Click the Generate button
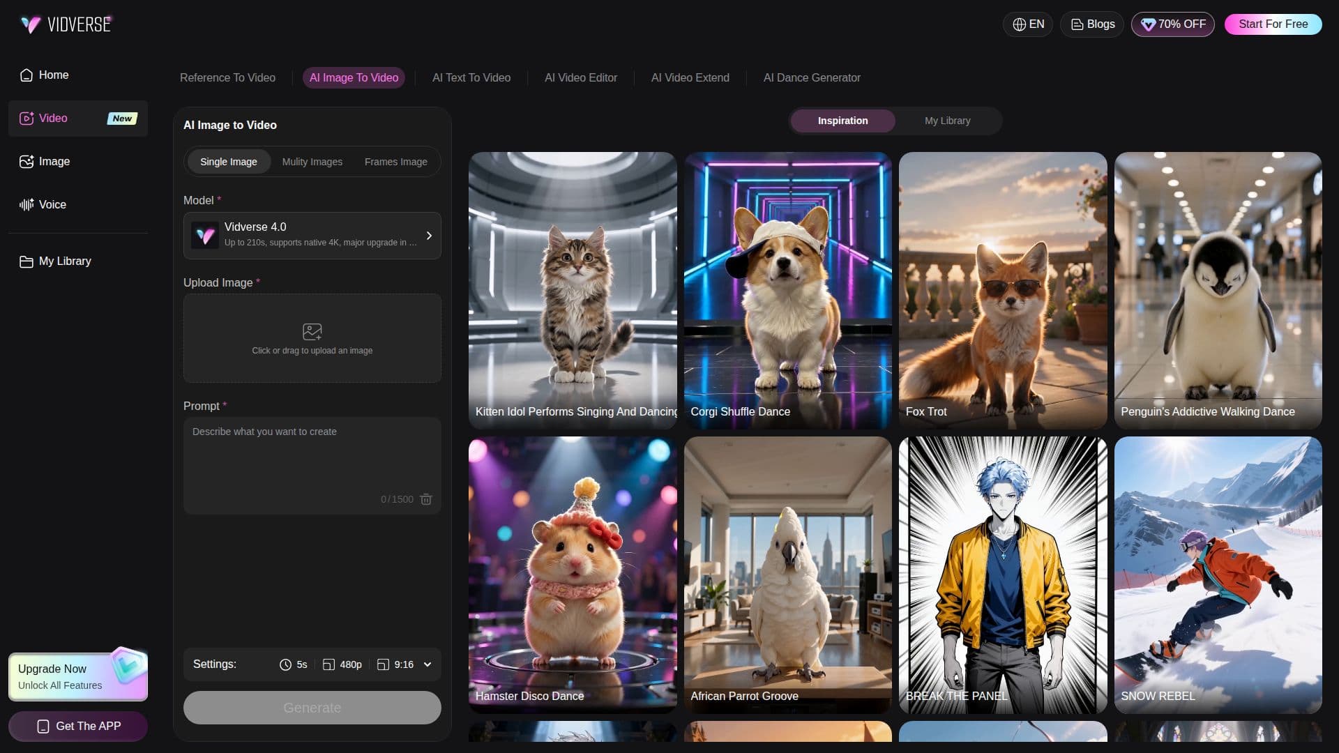The height and width of the screenshot is (753, 1339). click(312, 708)
